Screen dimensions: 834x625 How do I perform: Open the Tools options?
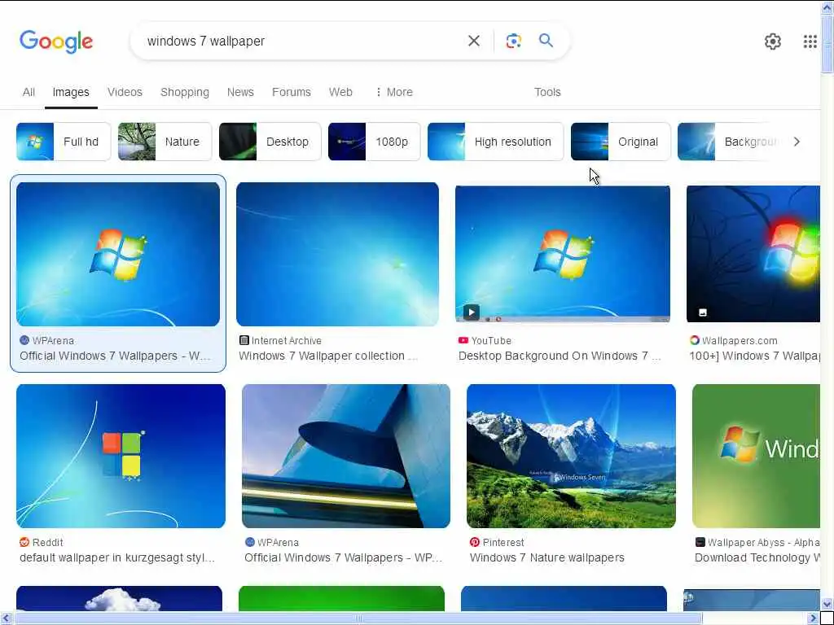click(x=547, y=92)
